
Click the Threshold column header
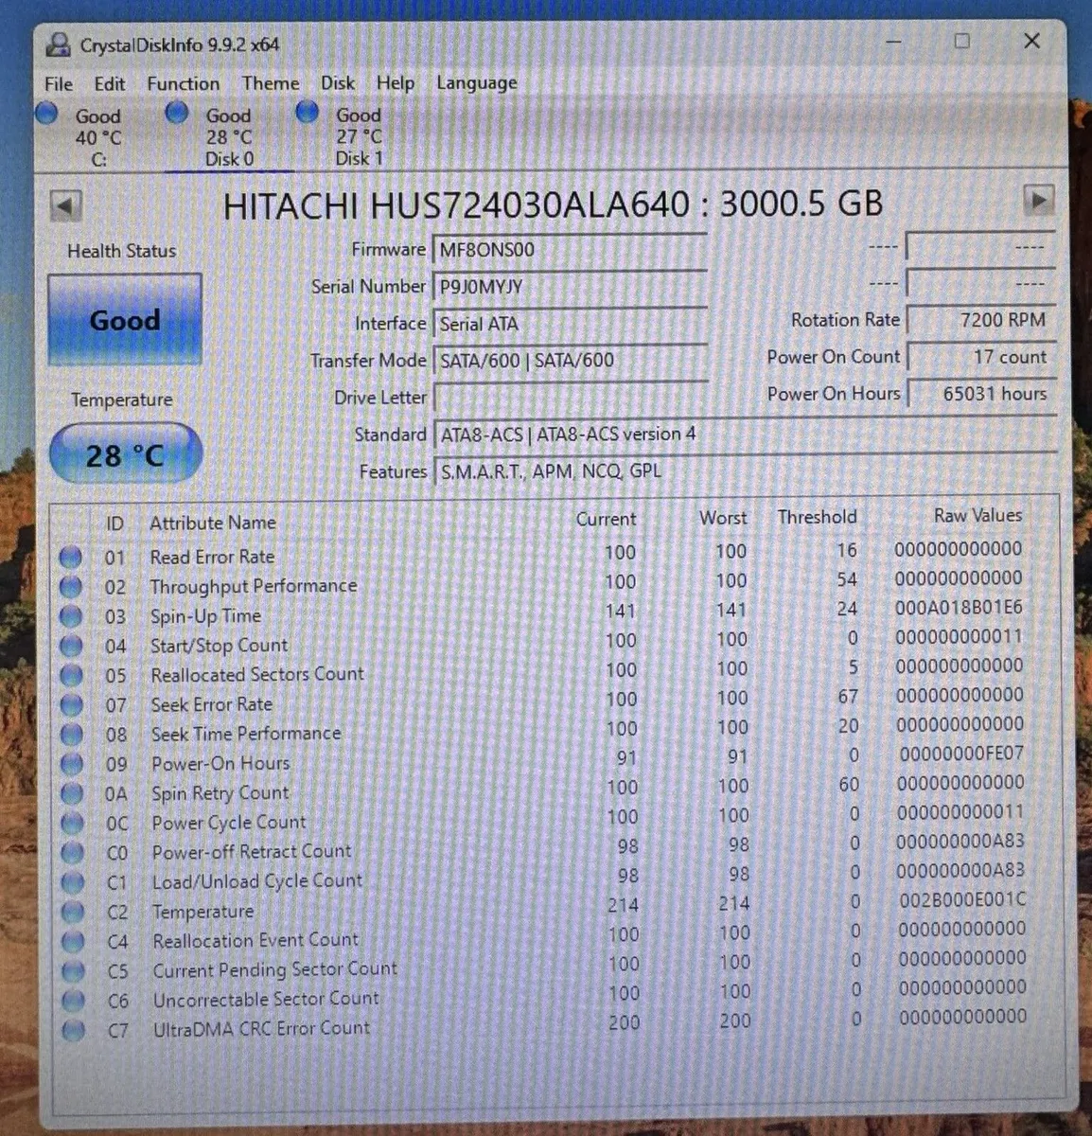tap(817, 517)
